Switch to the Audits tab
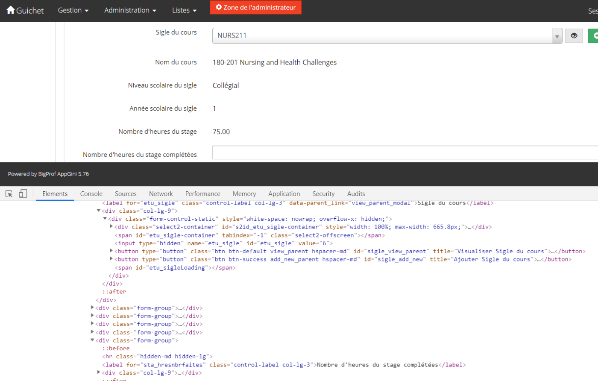 [356, 193]
